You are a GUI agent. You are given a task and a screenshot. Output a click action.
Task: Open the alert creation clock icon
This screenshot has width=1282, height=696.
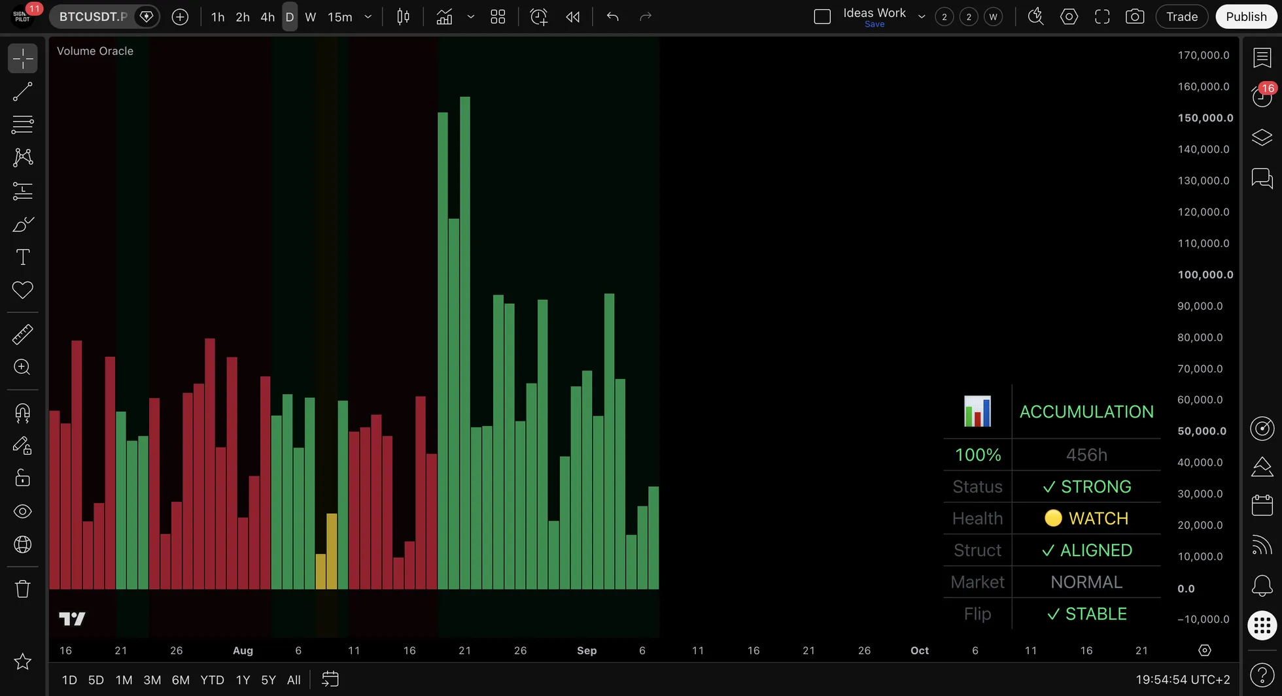538,17
